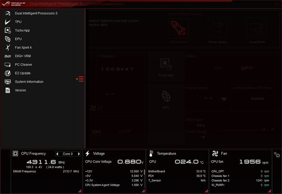Go to Fan Xpert 4 menu entry

click(23, 48)
